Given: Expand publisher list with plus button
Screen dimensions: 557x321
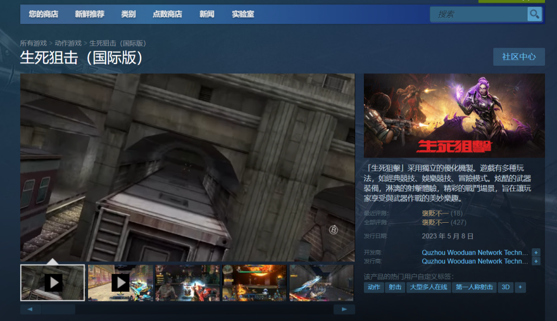Looking at the screenshot, I should coord(536,261).
